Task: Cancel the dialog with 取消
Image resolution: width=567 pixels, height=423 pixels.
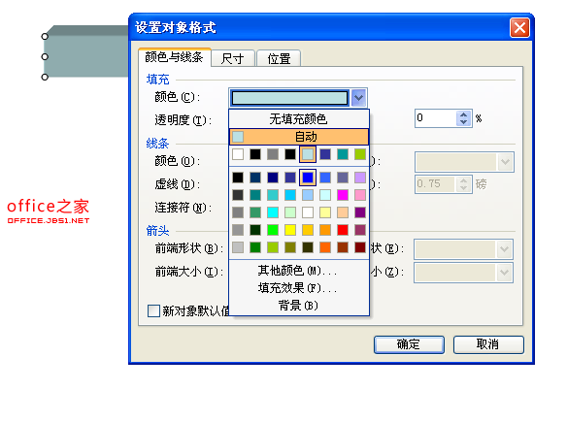Action: (x=488, y=344)
